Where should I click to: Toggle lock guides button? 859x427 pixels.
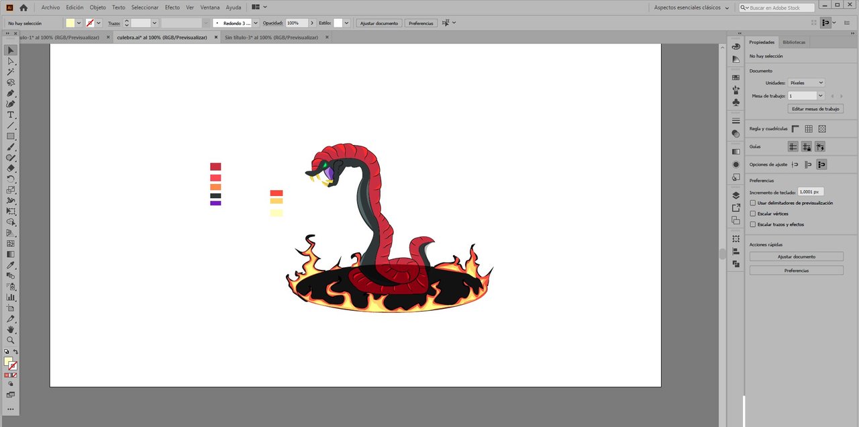(x=807, y=146)
